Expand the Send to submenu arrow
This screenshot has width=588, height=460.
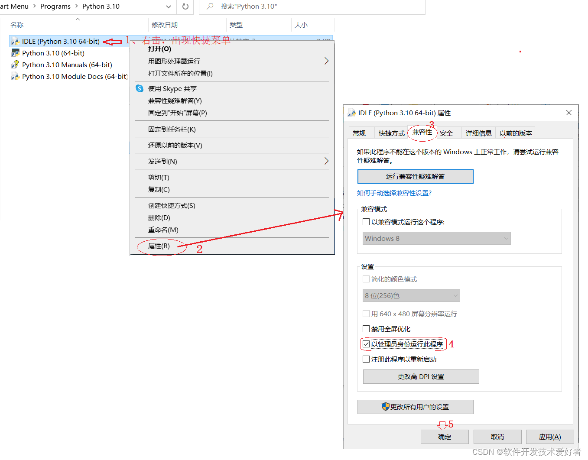tap(326, 161)
